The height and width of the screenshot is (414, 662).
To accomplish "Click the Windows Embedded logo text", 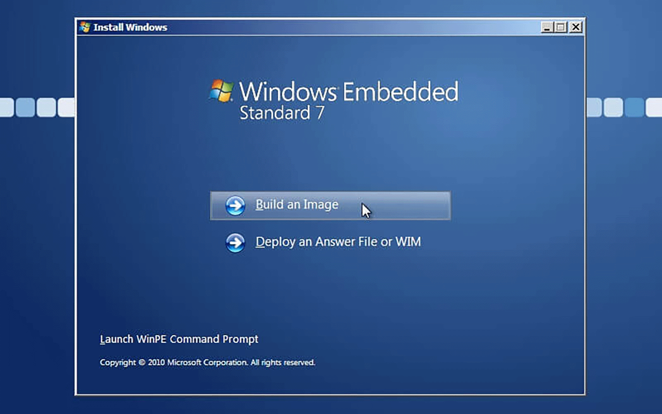I will pyautogui.click(x=349, y=91).
